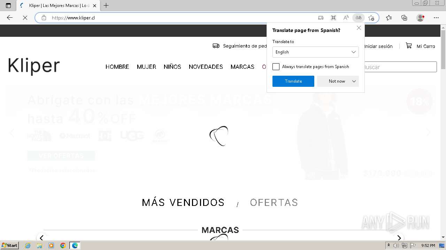Select the OFERTAS tab
The width and height of the screenshot is (446, 250).
274,202
